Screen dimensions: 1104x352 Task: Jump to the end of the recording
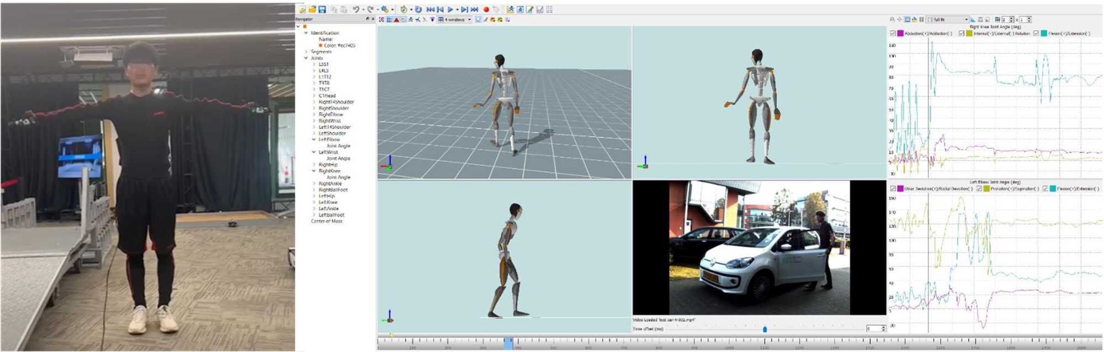coord(474,9)
